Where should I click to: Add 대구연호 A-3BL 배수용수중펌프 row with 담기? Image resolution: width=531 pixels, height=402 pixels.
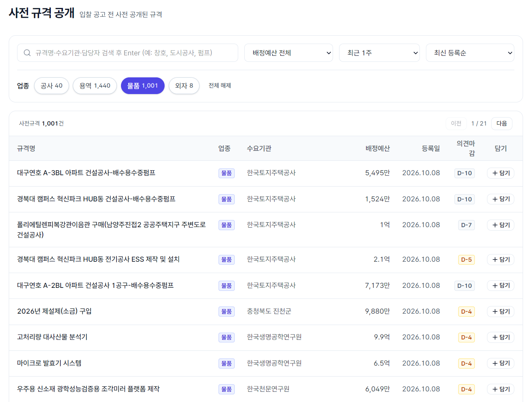coord(501,173)
